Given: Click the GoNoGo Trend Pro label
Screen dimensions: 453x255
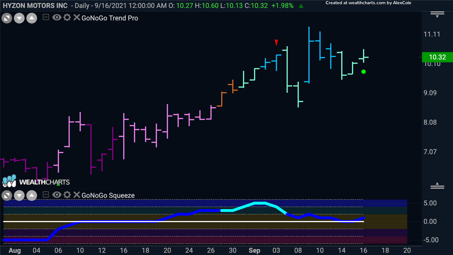Looking at the screenshot, I should (x=110, y=18).
